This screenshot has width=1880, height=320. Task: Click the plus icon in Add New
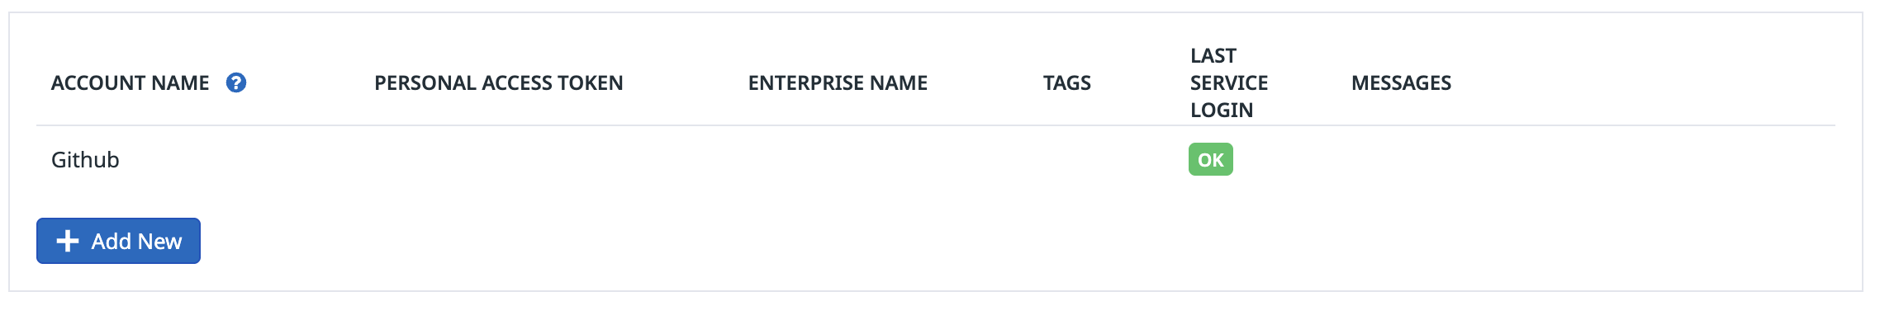(67, 241)
